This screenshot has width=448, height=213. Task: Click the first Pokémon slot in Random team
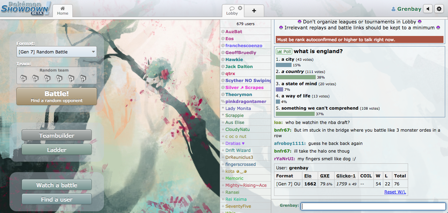click(23, 78)
